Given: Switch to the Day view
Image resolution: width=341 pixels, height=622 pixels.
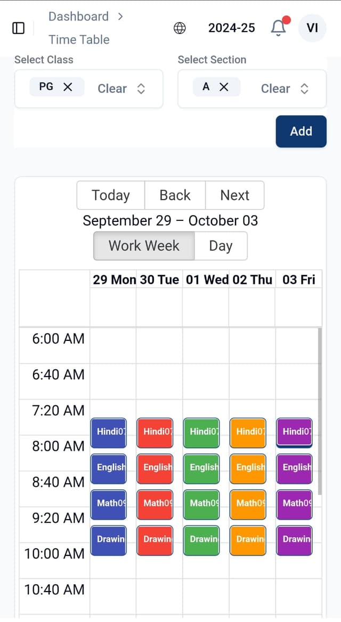Looking at the screenshot, I should point(221,246).
